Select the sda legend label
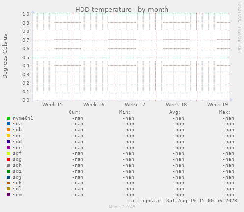Screen dimensions: 244x212 click(x=17, y=124)
